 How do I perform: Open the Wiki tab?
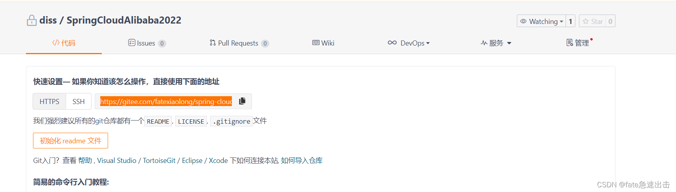click(x=323, y=43)
